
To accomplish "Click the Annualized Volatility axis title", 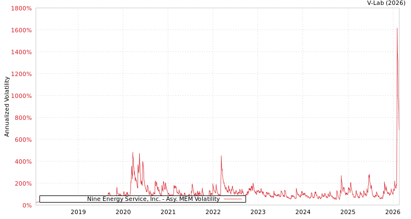I will [x=7, y=107].
